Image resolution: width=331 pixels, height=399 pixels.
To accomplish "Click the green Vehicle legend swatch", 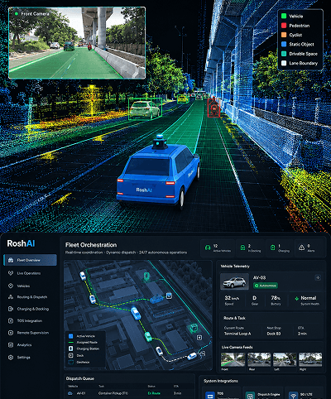I will pyautogui.click(x=284, y=16).
